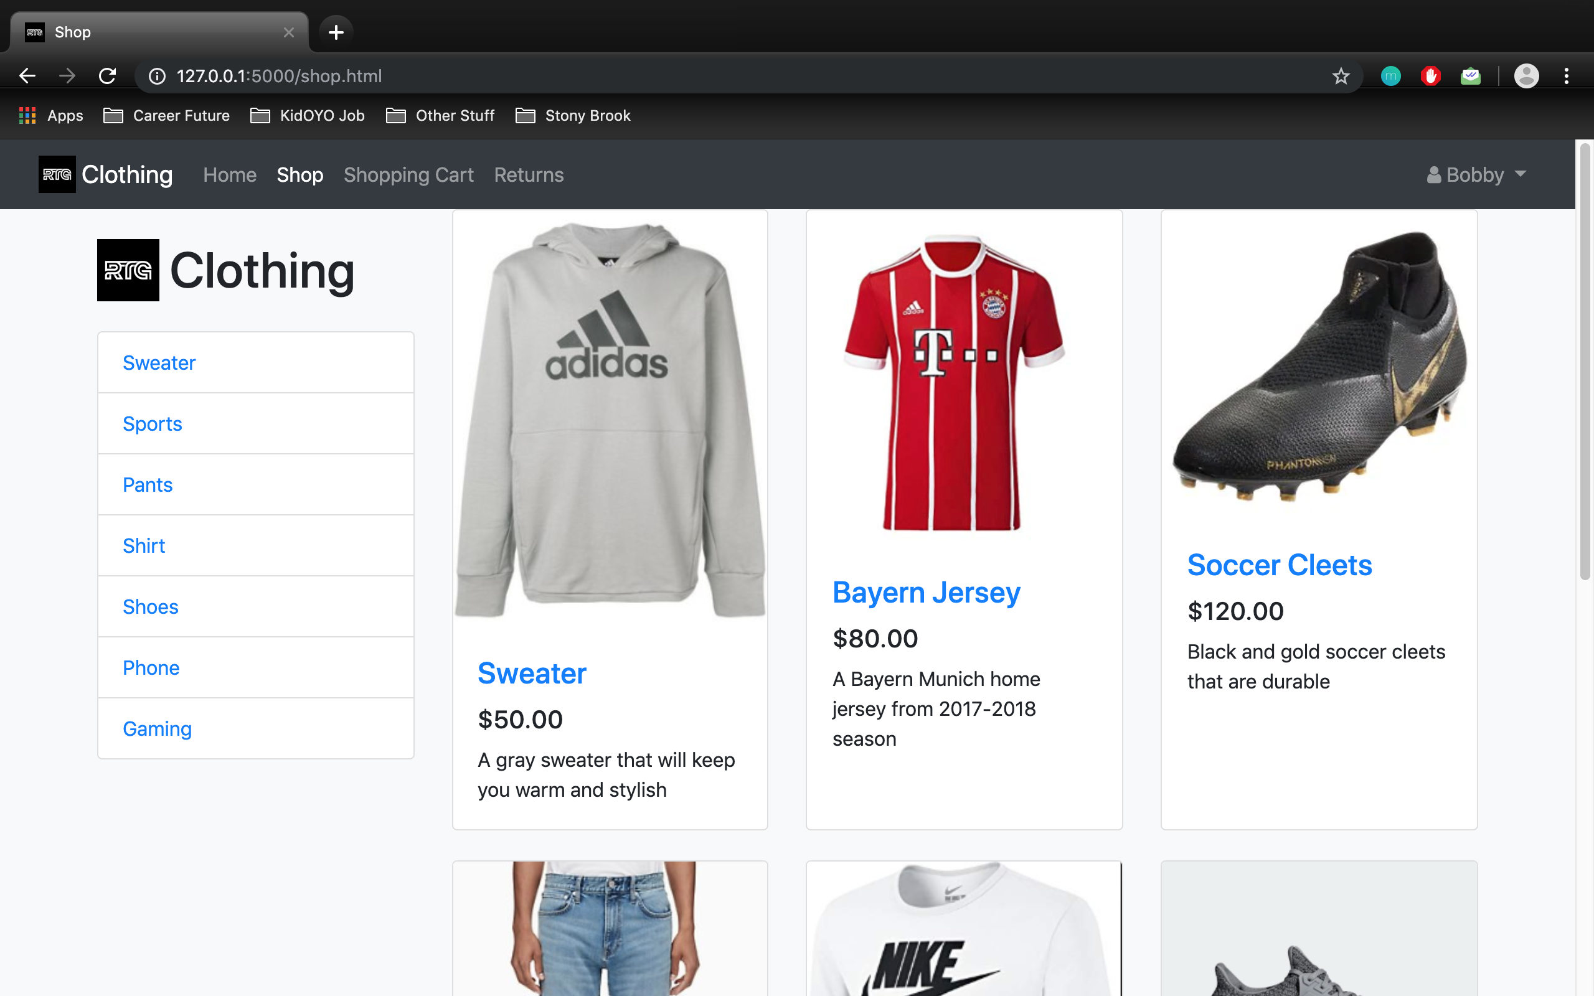This screenshot has width=1594, height=996.
Task: Expand the Bobby user dropdown
Action: pyautogui.click(x=1476, y=174)
